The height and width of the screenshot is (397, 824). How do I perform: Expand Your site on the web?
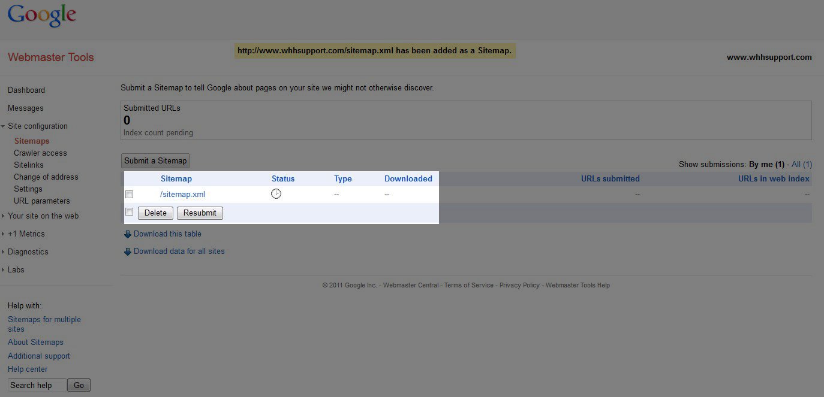(x=4, y=216)
